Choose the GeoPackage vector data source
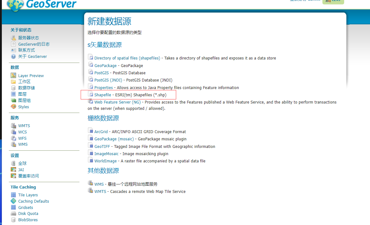Image resolution: width=370 pixels, height=225 pixels. click(105, 65)
